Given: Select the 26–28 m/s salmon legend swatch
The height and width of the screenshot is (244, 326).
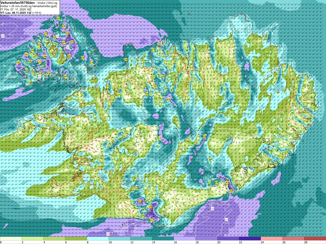Looking at the screenshot, I should click(293, 239).
